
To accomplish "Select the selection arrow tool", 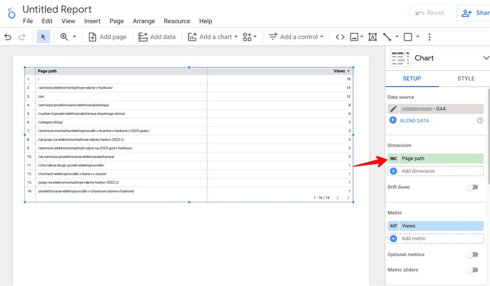I will click(43, 36).
